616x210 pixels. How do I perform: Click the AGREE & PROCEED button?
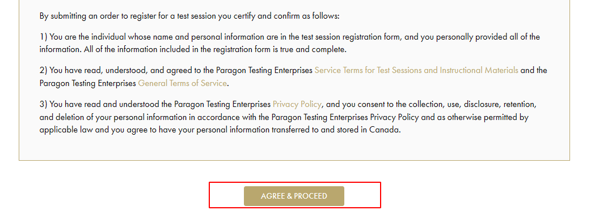(x=294, y=196)
